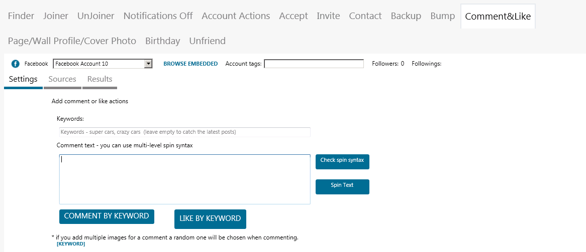This screenshot has width=586, height=252.
Task: Start LIKE BY KEYWORD action
Action: (x=210, y=219)
